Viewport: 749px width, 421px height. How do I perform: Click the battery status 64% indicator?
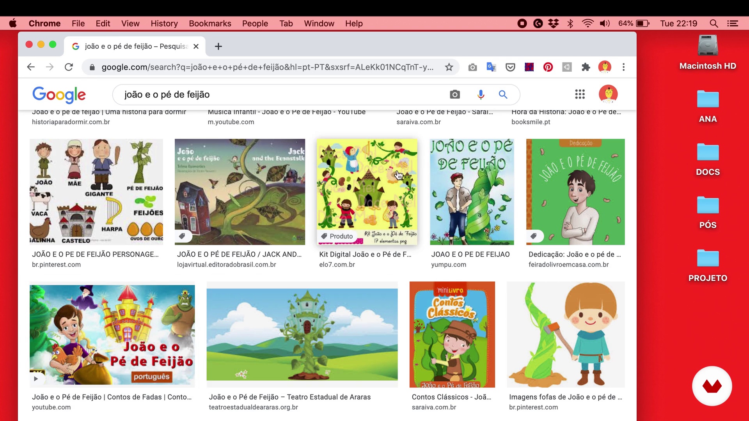634,23
